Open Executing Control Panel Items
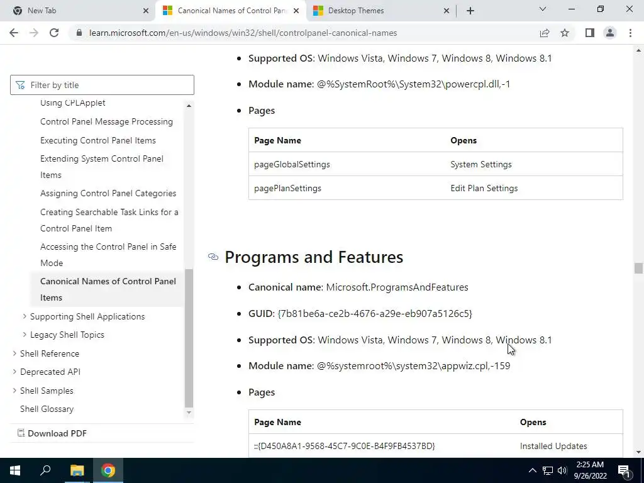This screenshot has width=644, height=483. pos(97,140)
